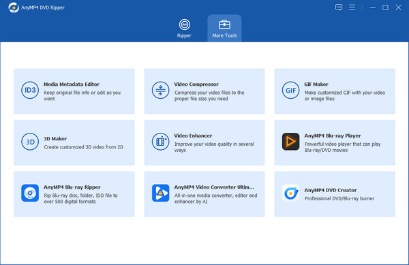Open the hamburger menu in title bar
Screen dimensions: 409x265
coord(352,7)
